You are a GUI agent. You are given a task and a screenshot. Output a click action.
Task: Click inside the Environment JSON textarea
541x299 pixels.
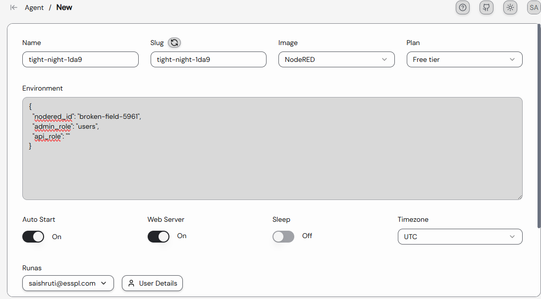[272, 149]
